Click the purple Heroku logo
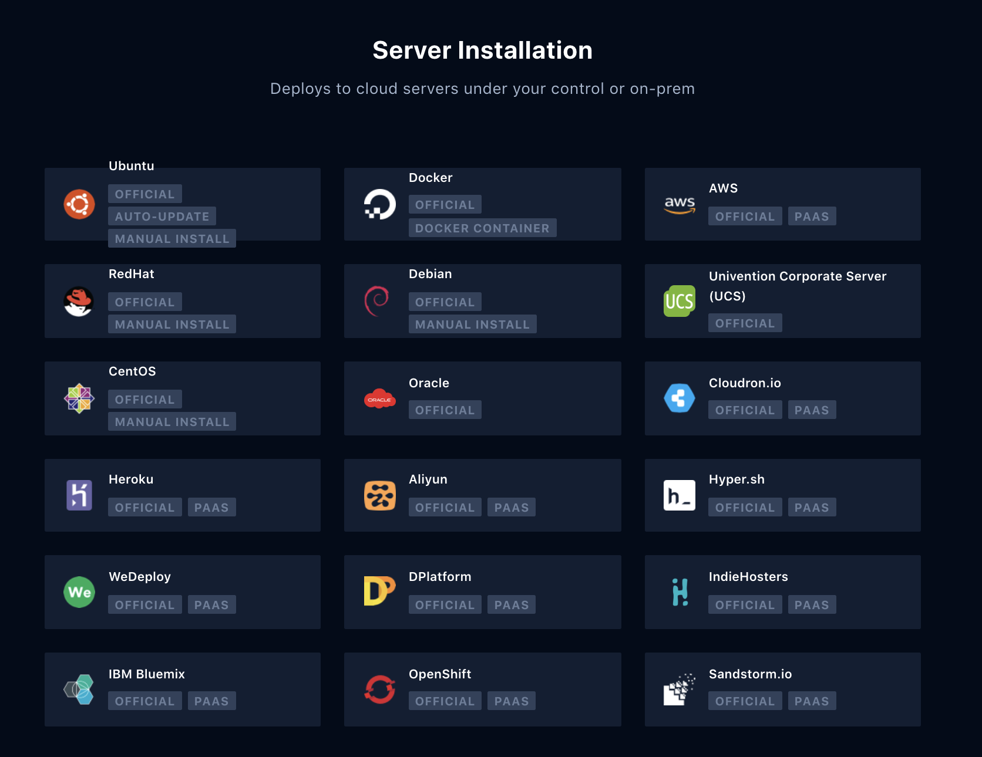Viewport: 982px width, 757px height. coord(79,495)
